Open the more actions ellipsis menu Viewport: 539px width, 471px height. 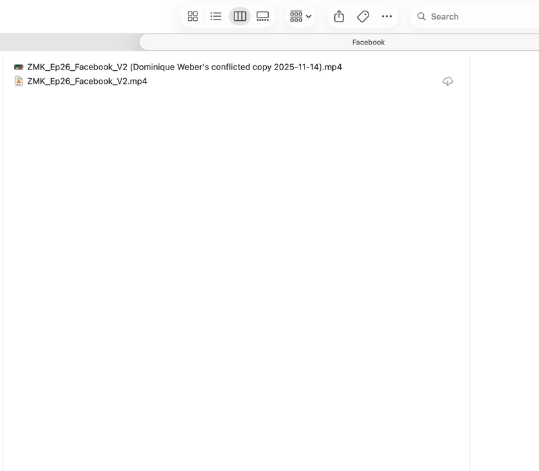pos(387,16)
